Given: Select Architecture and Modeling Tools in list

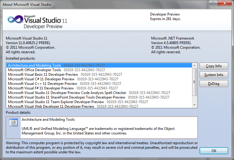Looking at the screenshot, I should pyautogui.click(x=99, y=65).
